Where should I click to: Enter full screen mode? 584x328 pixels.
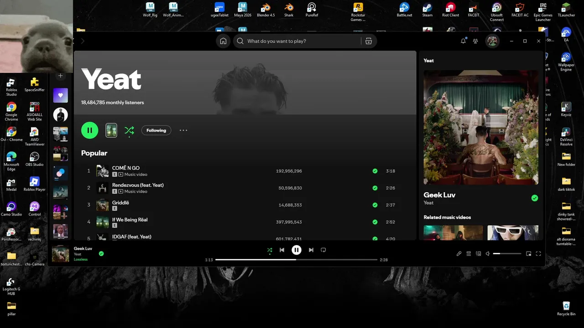(x=538, y=254)
